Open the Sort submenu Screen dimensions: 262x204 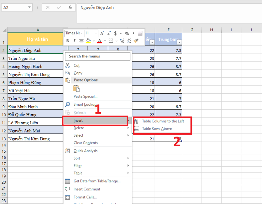click(98, 158)
